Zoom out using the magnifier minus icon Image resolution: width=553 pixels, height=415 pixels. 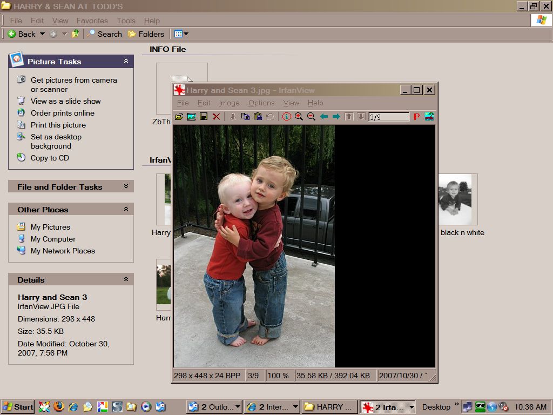[x=311, y=116]
